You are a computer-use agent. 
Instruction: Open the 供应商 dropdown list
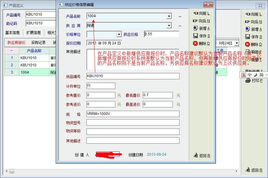(x=169, y=26)
